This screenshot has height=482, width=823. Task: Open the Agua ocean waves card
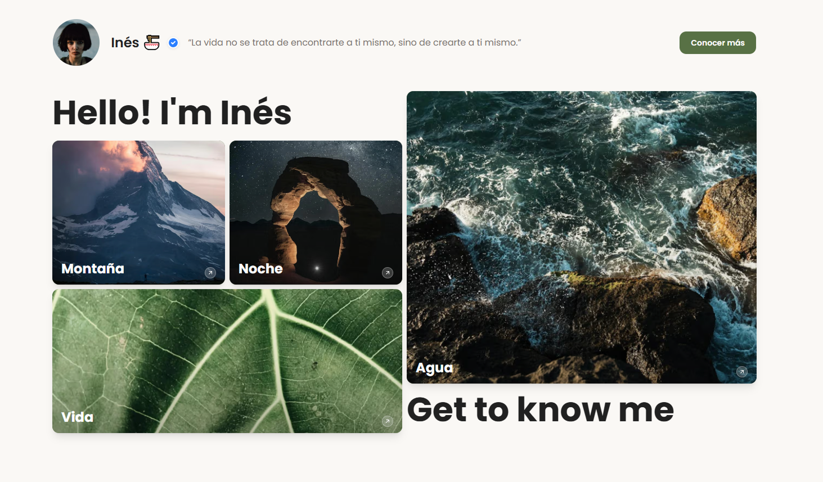pos(582,237)
